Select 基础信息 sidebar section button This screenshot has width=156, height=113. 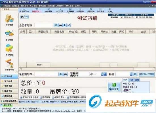coord(9,96)
